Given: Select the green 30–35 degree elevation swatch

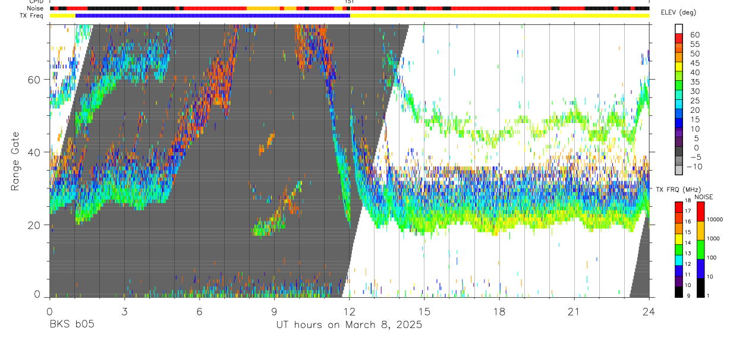Looking at the screenshot, I should pos(679,86).
